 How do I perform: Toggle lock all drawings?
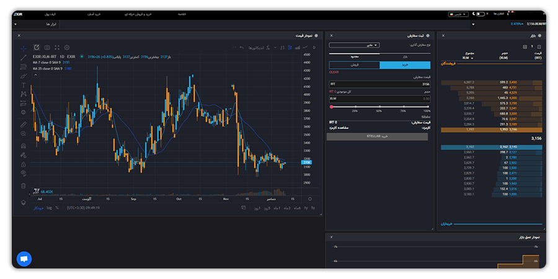pyautogui.click(x=24, y=164)
